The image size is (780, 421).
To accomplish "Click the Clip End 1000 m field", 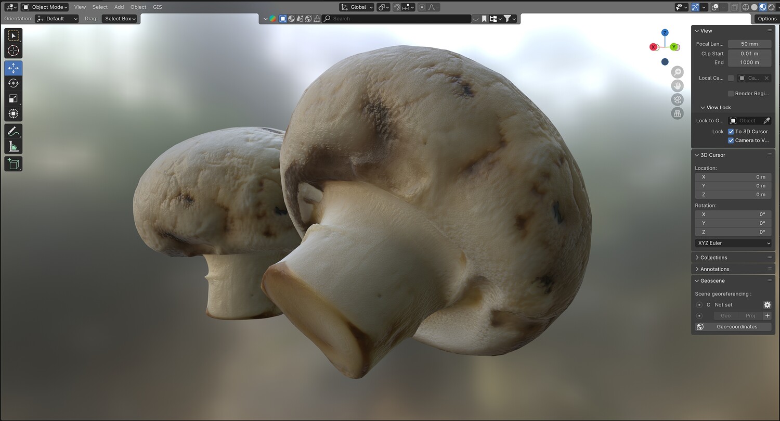I will [x=749, y=62].
